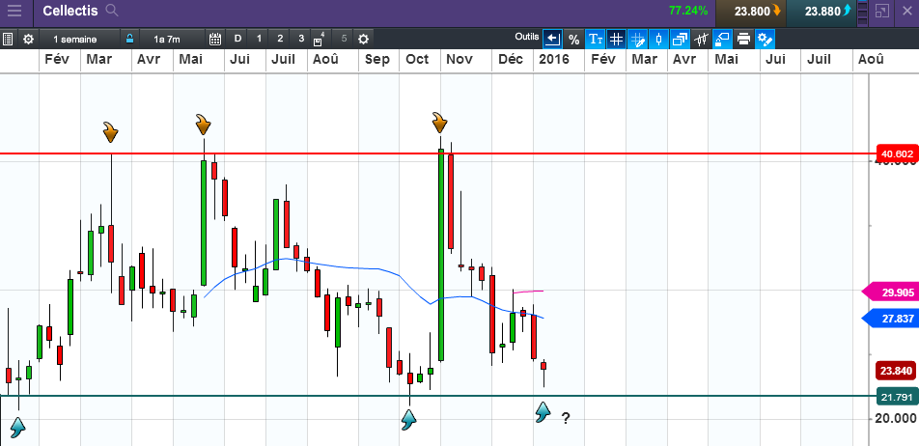Select layout preset 1
919x446 pixels.
[259, 40]
